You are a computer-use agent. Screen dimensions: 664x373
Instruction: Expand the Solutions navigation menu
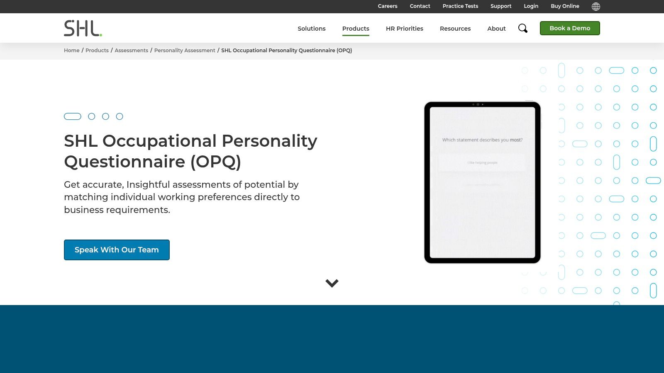point(312,28)
